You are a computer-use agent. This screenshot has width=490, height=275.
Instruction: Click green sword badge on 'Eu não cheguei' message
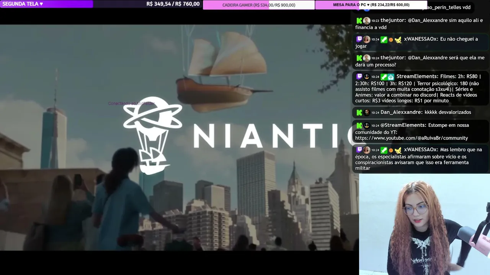coord(384,39)
